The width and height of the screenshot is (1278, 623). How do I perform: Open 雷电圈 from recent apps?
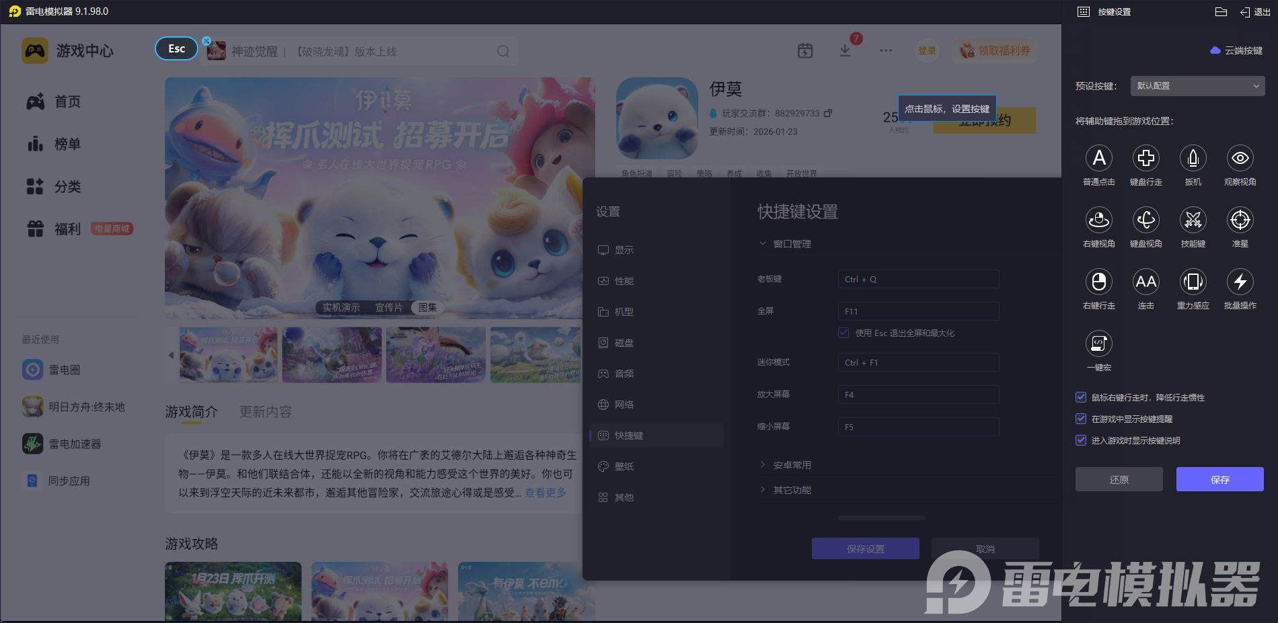pos(51,370)
